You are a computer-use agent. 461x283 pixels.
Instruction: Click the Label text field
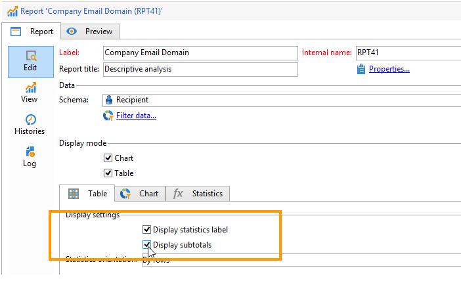click(200, 53)
